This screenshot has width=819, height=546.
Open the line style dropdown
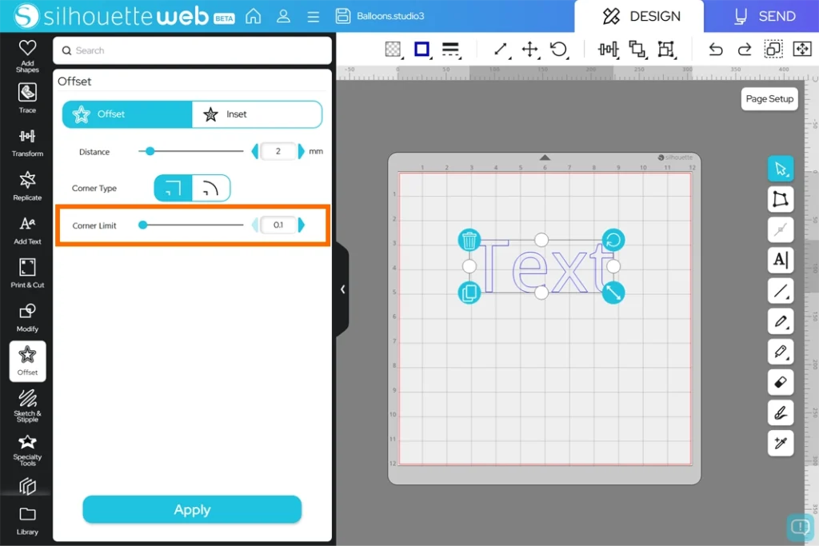click(x=451, y=50)
